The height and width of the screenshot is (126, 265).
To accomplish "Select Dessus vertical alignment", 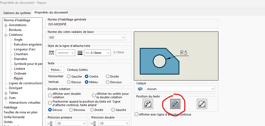I will click(x=69, y=82).
